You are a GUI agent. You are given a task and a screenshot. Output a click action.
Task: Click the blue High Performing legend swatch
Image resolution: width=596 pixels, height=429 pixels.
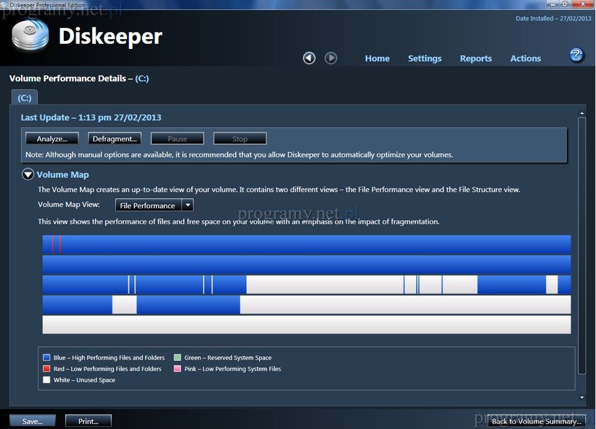(x=47, y=358)
